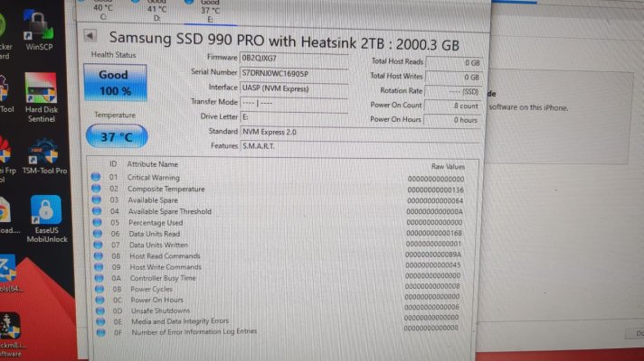Click the Controller Busy Time status dot
644x361 pixels.
tap(99, 278)
